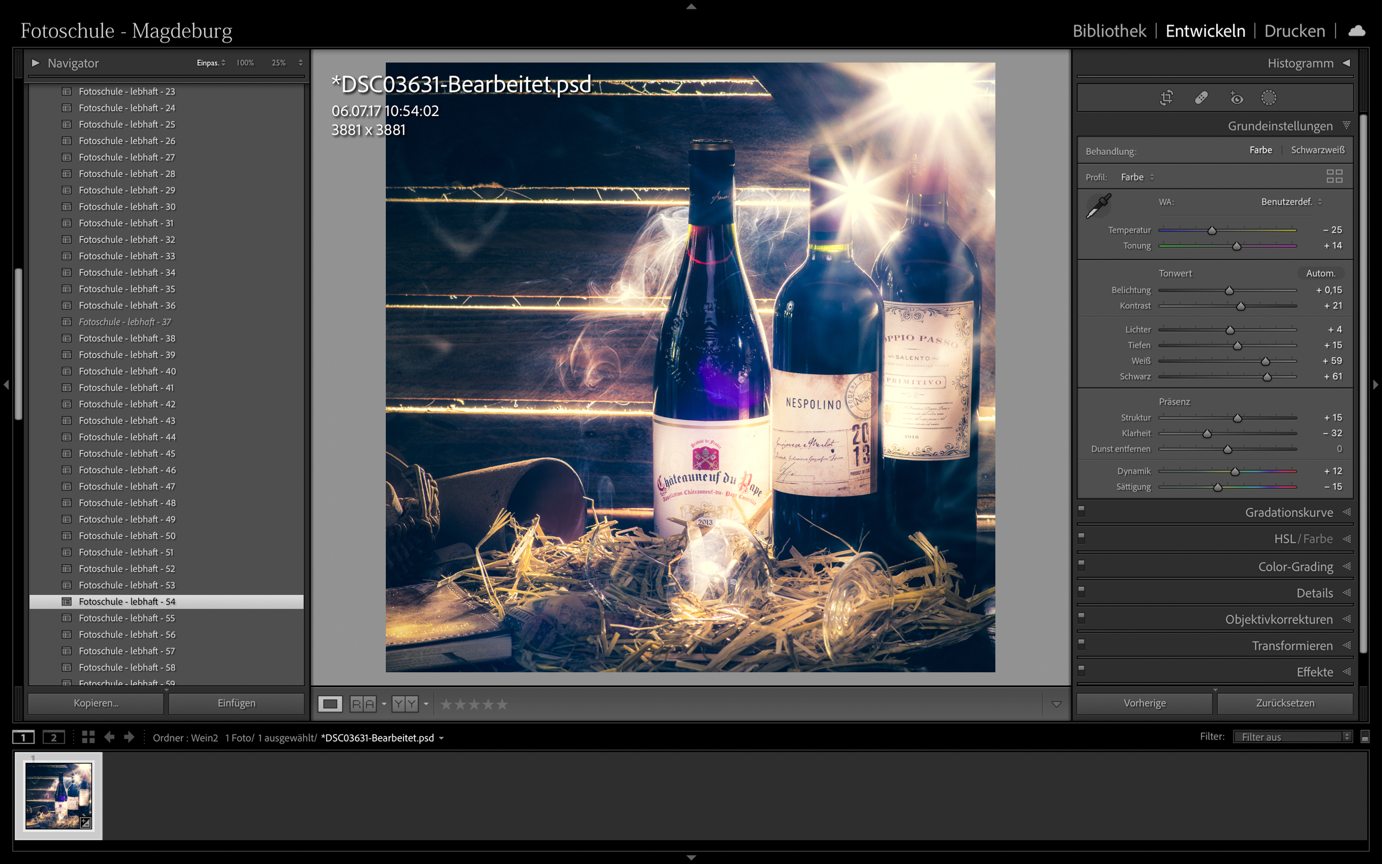This screenshot has height=864, width=1382.
Task: Click the Belichtung slider handle
Action: [1229, 291]
